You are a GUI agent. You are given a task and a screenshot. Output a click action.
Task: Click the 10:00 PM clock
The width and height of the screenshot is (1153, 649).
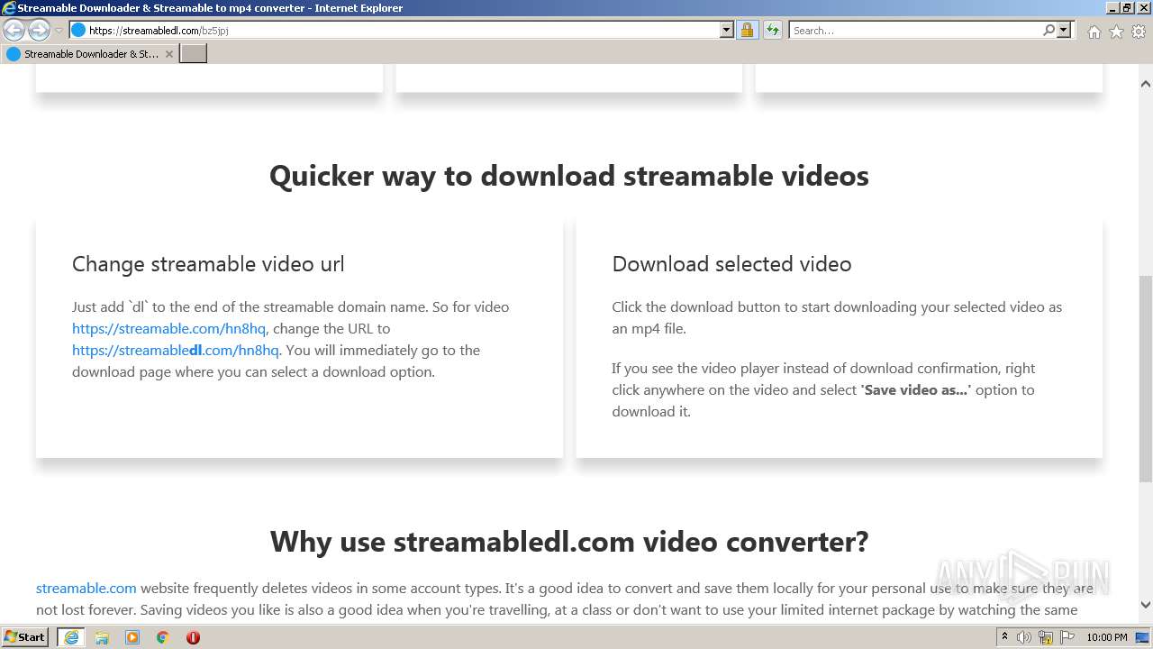[x=1106, y=637]
